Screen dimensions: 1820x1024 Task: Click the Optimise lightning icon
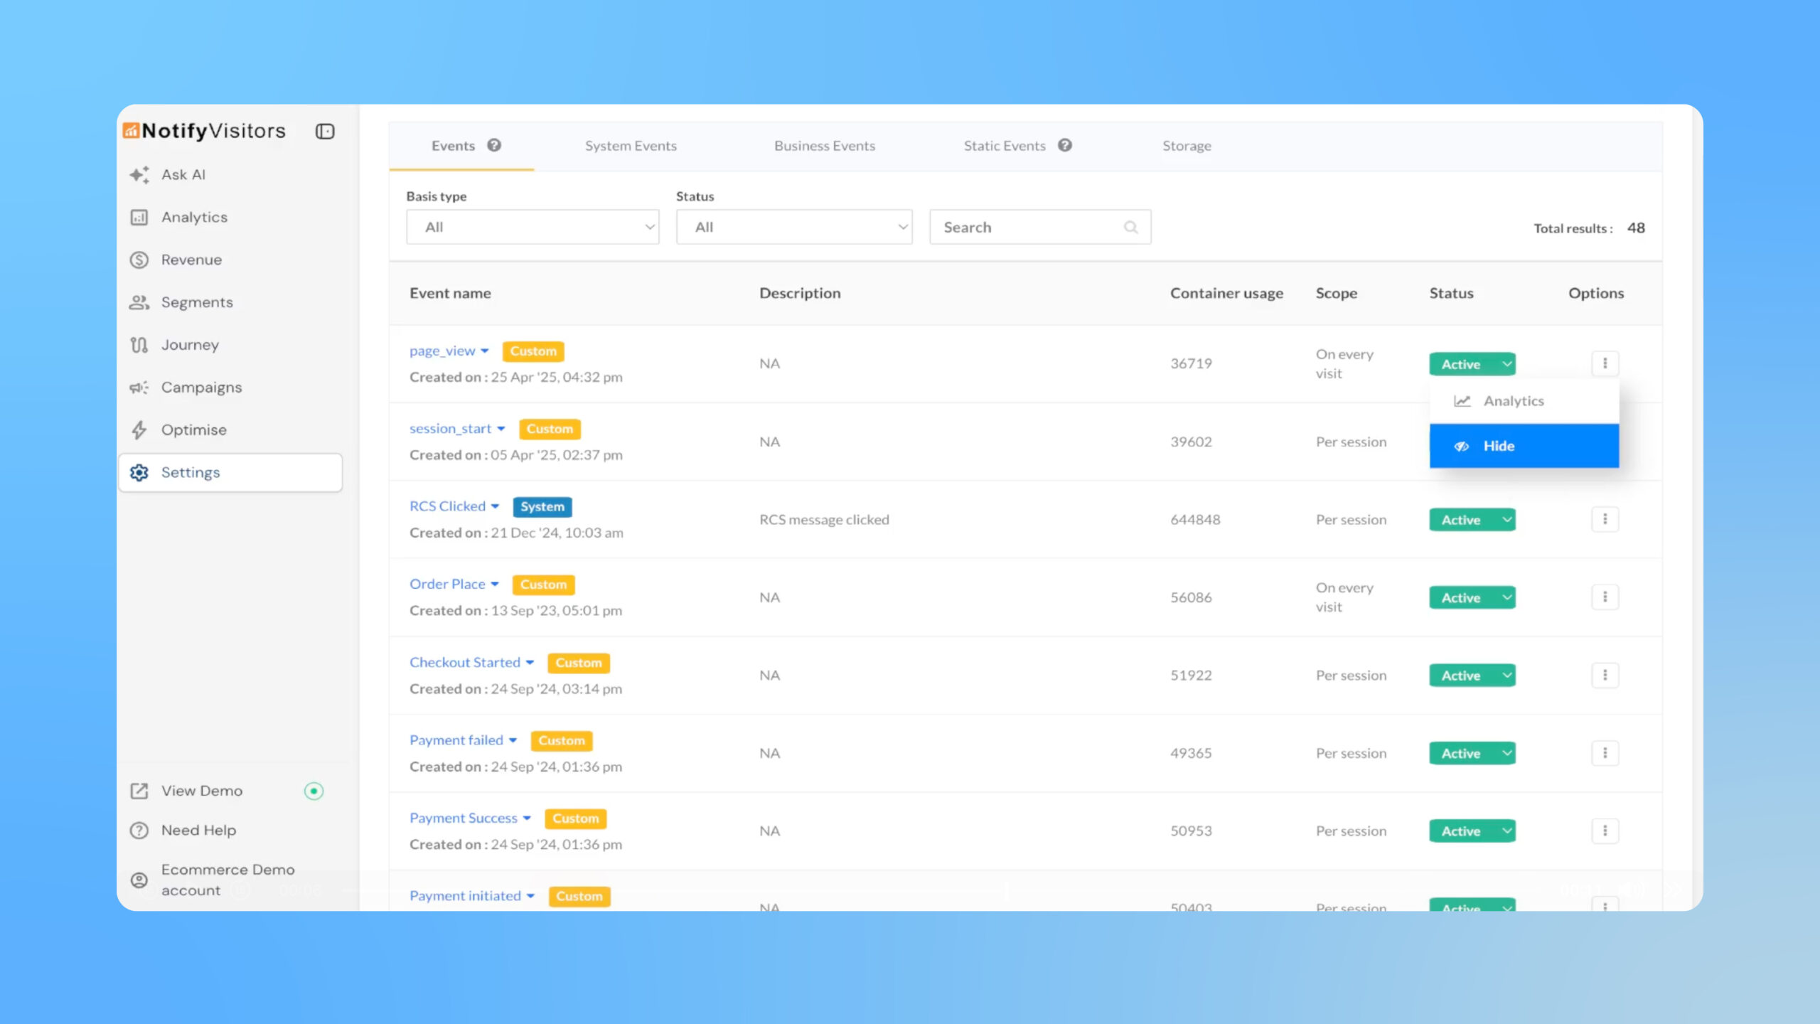(139, 430)
